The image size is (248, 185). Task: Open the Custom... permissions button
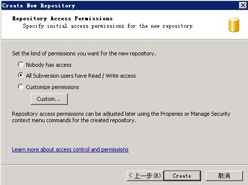click(x=49, y=99)
